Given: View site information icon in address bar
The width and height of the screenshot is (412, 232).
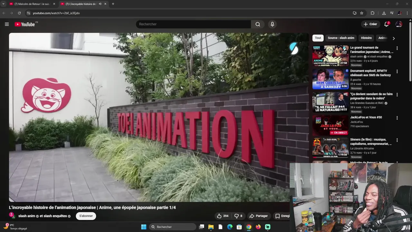Looking at the screenshot, I should click(x=28, y=13).
